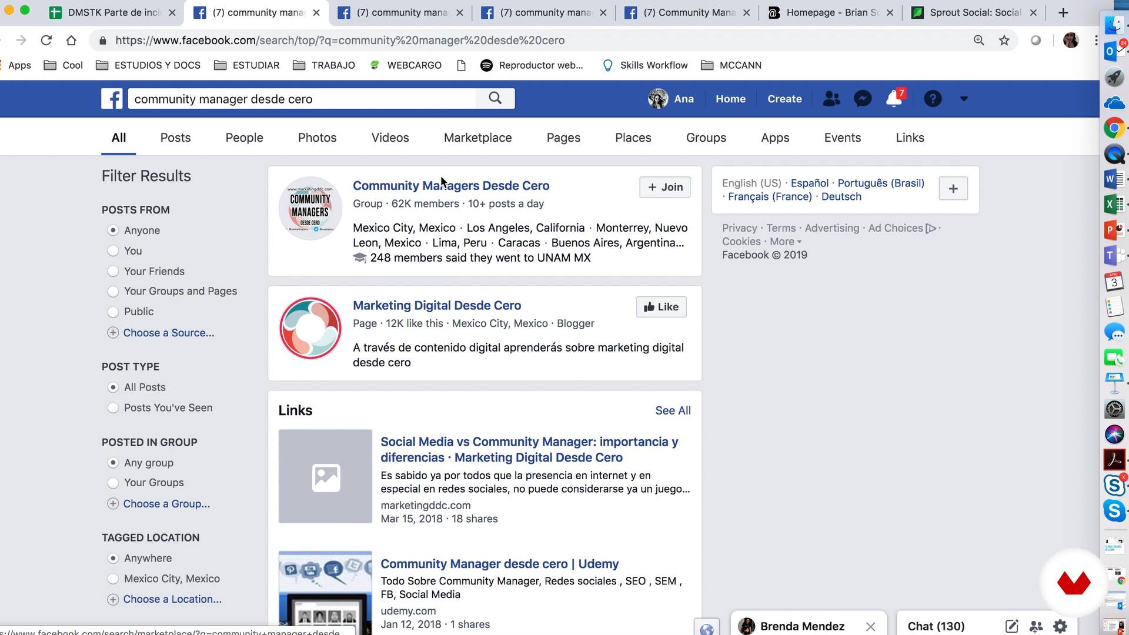Open Skype from the dock

1114,510
